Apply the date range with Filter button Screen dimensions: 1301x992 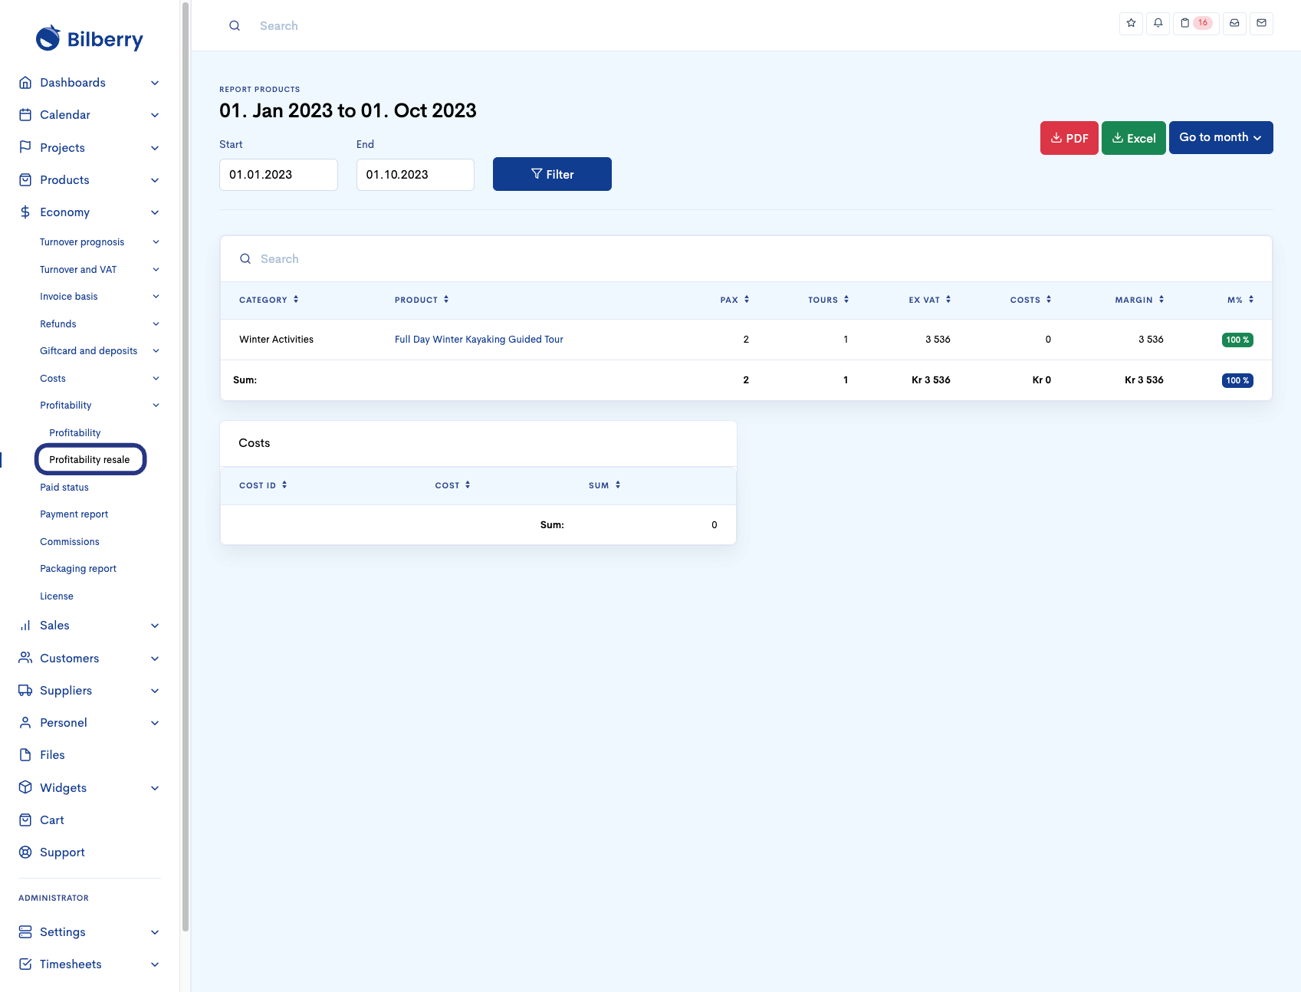coord(552,174)
